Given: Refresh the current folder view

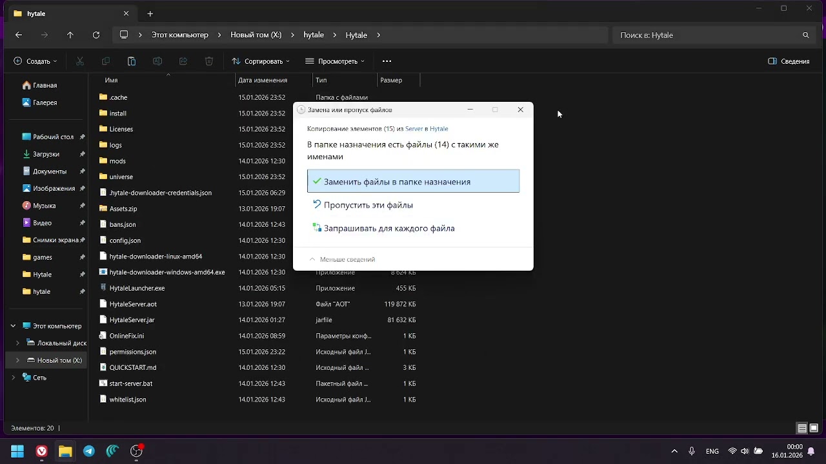Looking at the screenshot, I should [x=96, y=35].
